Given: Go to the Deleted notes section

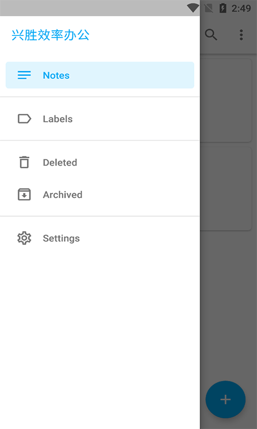Looking at the screenshot, I should (100, 162).
